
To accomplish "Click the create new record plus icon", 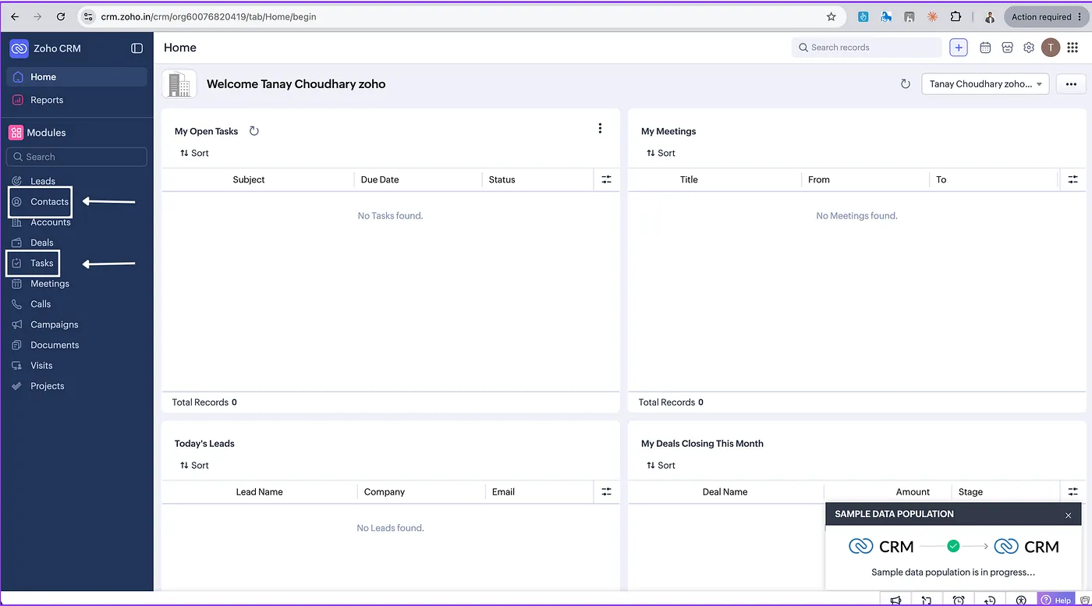I will tap(959, 48).
